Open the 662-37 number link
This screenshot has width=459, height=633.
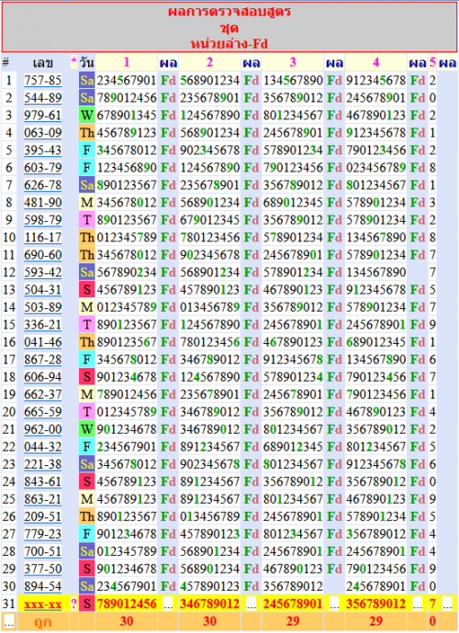42,394
